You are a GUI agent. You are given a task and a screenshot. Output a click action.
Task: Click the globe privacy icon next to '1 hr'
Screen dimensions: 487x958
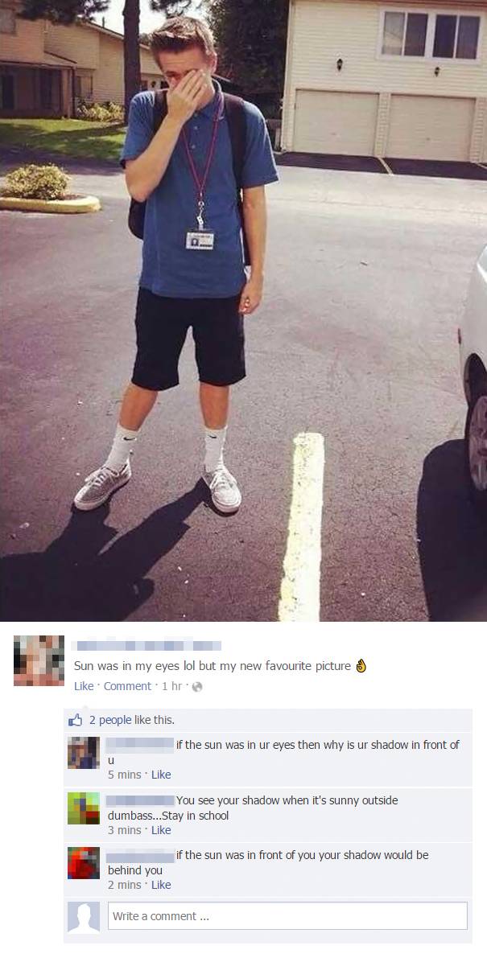tap(196, 687)
